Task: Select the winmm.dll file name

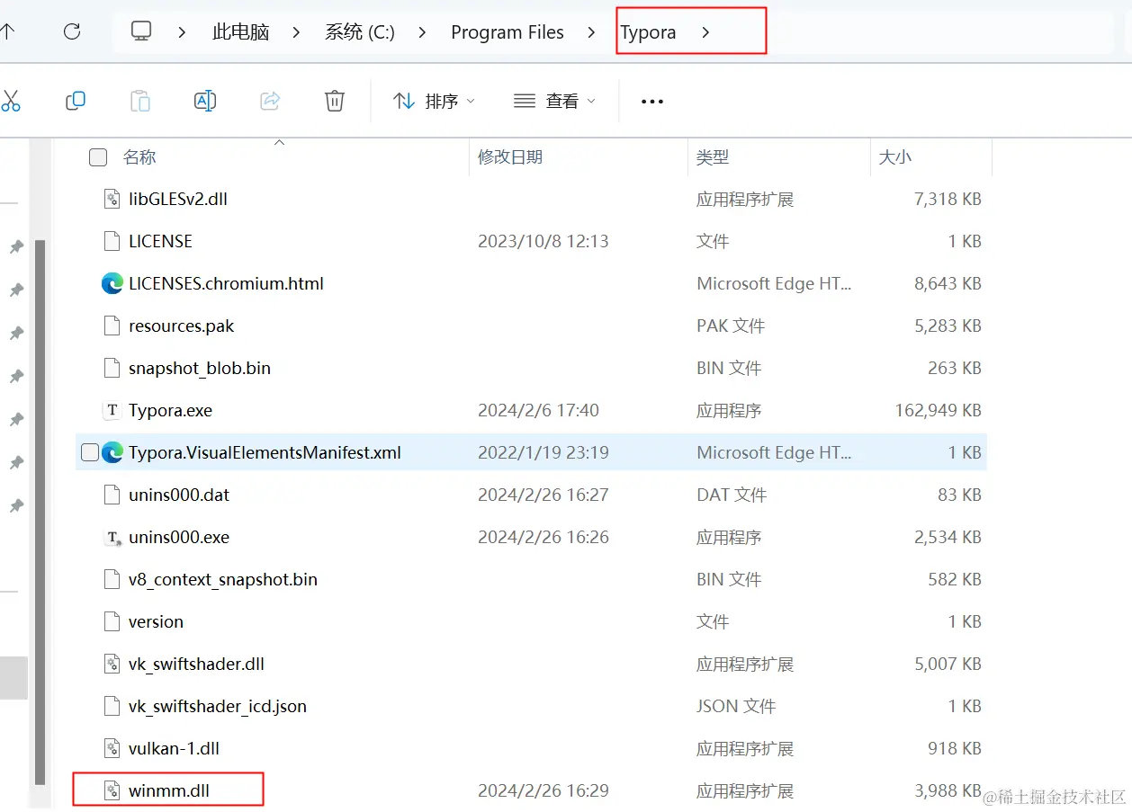Action: (x=169, y=790)
